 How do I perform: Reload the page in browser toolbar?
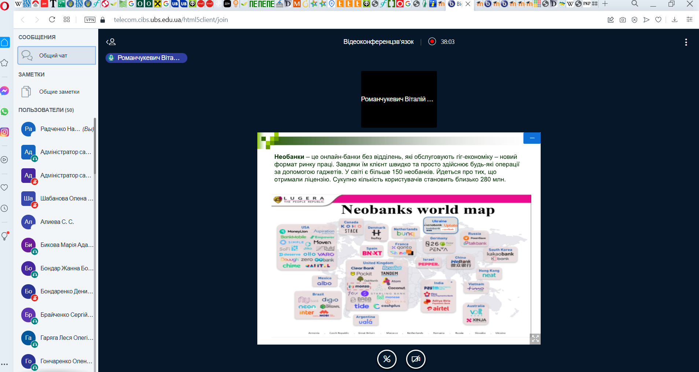pyautogui.click(x=52, y=19)
